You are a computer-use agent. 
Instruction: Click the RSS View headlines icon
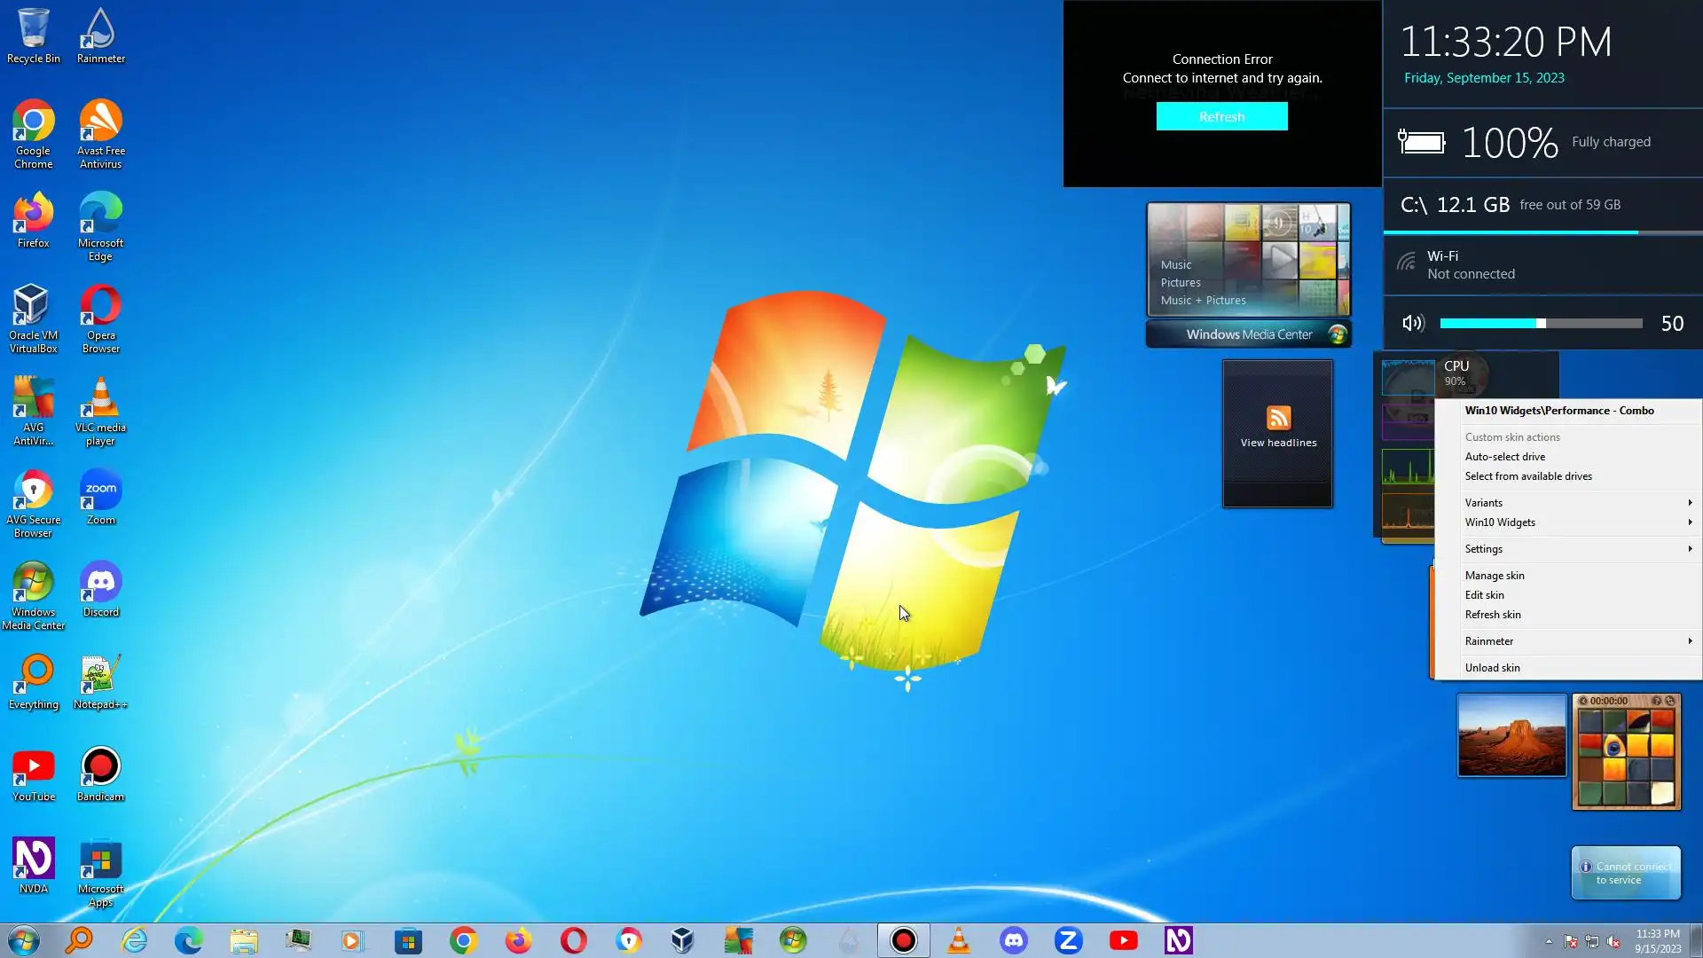(1278, 418)
